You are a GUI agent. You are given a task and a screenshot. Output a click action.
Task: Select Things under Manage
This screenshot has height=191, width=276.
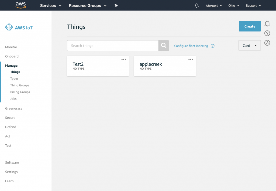point(15,72)
